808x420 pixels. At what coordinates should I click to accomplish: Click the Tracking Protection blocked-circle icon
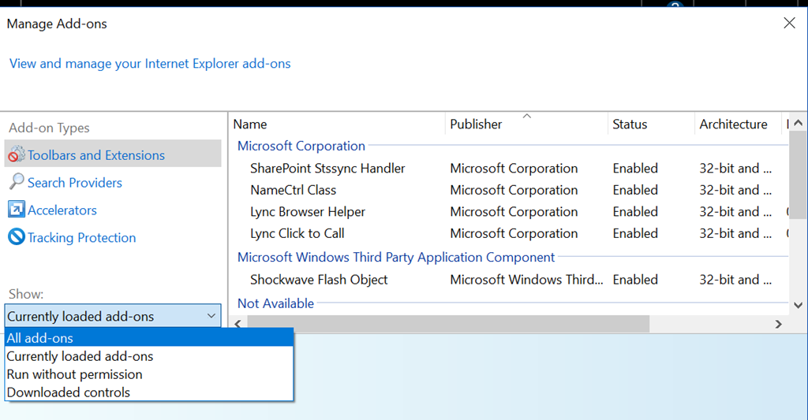click(x=17, y=236)
